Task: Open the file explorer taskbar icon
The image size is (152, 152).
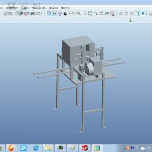Action: [48, 148]
